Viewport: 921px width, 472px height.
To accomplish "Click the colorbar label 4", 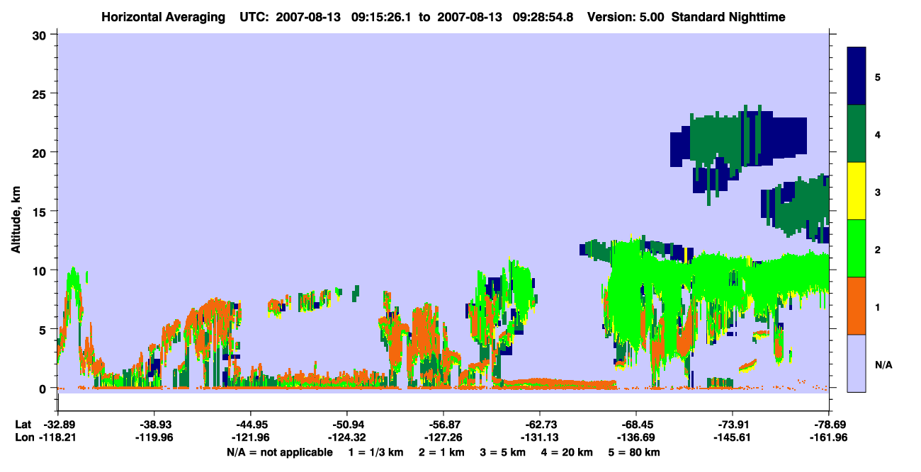I will (x=878, y=134).
